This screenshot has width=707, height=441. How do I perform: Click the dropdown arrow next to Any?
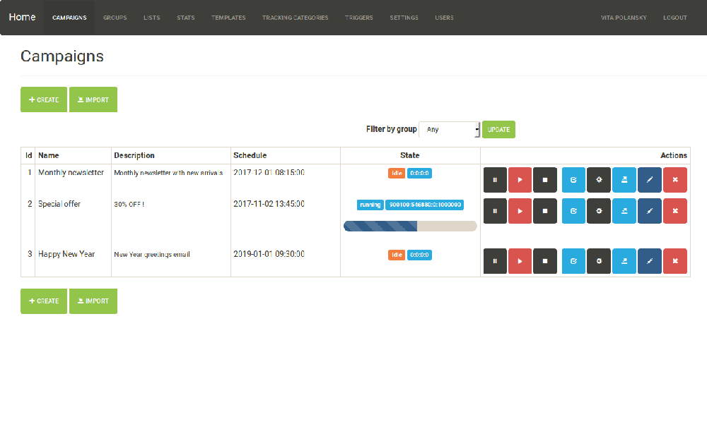tap(475, 129)
